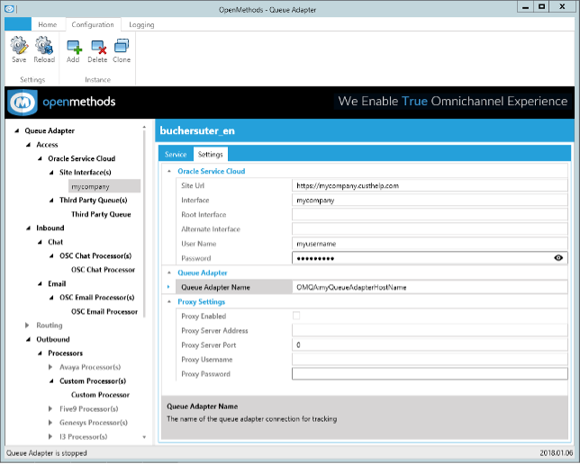Select the Settings tab

click(x=211, y=155)
